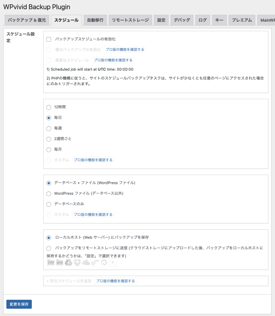Open the デバッグ tab

(182, 20)
